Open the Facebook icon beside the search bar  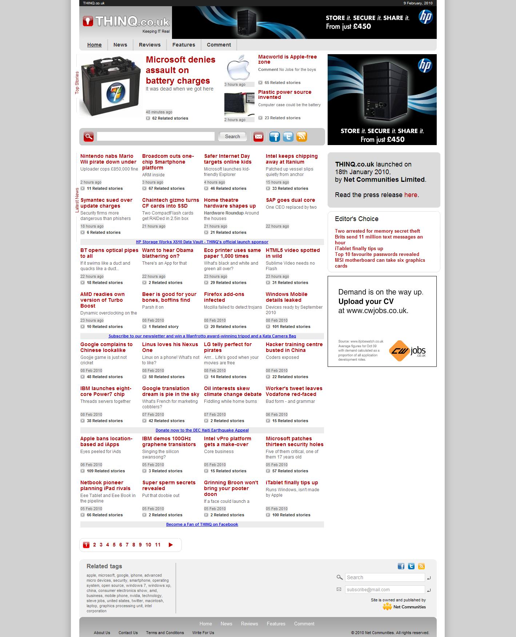click(275, 137)
